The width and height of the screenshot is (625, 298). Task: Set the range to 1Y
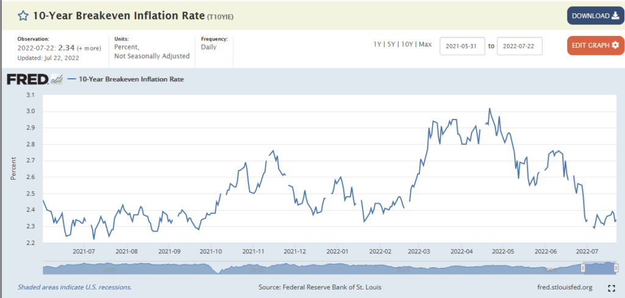pyautogui.click(x=378, y=45)
